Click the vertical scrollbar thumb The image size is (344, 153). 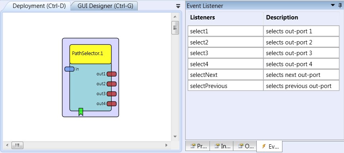tap(175, 28)
